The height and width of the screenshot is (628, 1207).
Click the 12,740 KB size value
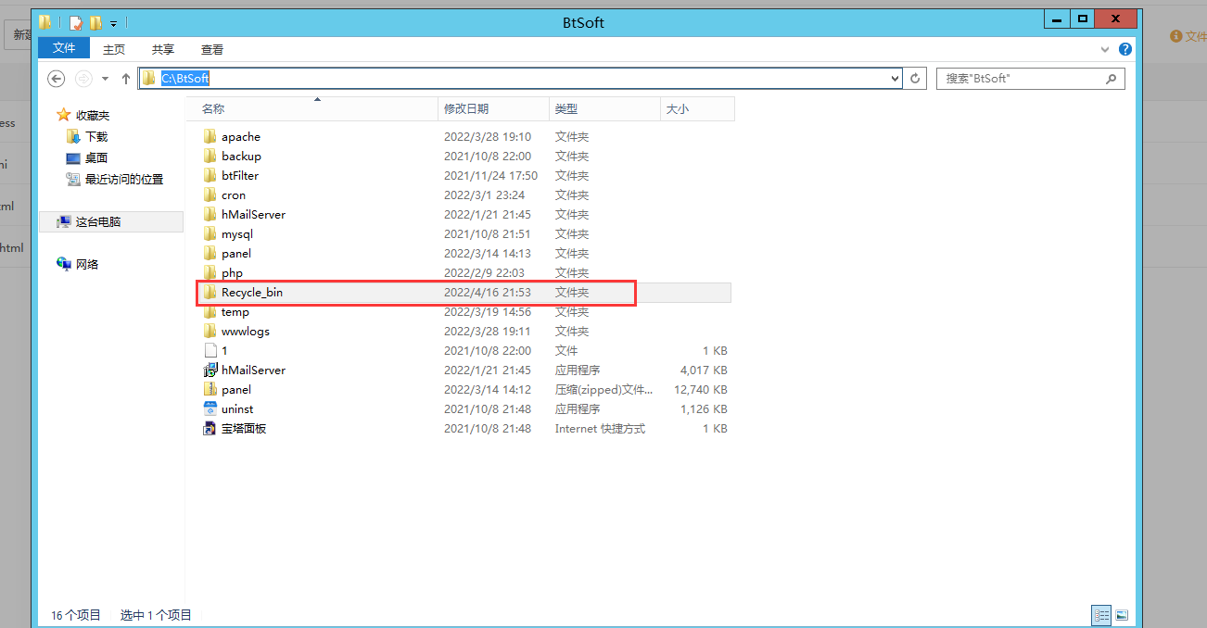701,389
